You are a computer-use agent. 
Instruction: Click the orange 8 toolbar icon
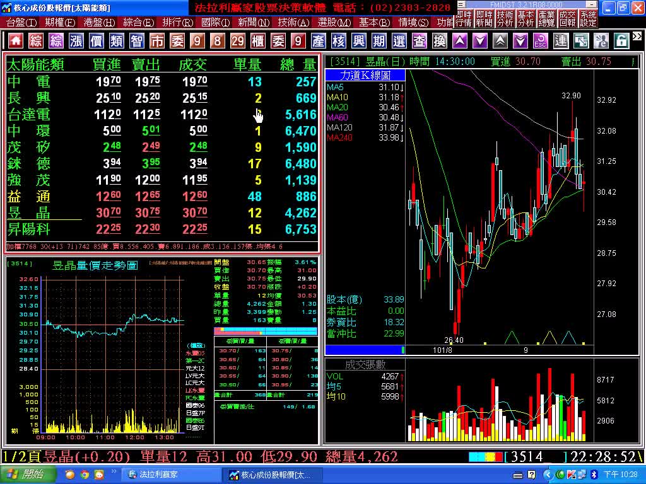pyautogui.click(x=218, y=41)
